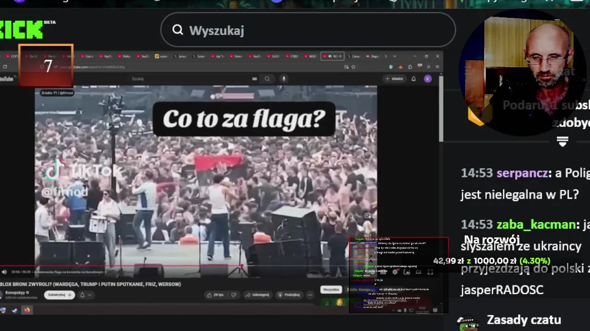
Task: Click the icon left of bookmark star
Action: 346,67
